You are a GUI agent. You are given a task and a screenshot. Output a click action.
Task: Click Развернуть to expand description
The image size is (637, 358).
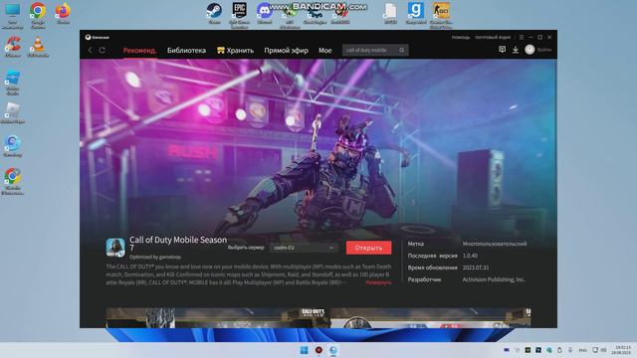coord(378,282)
